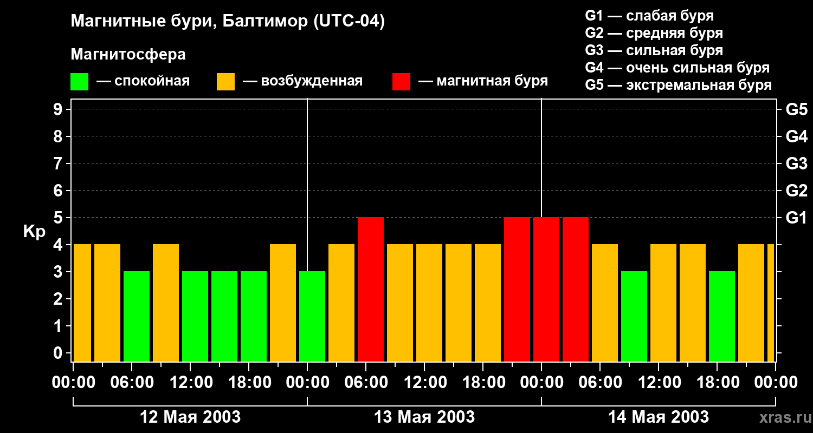
Task: Click the red "магнитная буря" legend swatch
Action: point(401,82)
